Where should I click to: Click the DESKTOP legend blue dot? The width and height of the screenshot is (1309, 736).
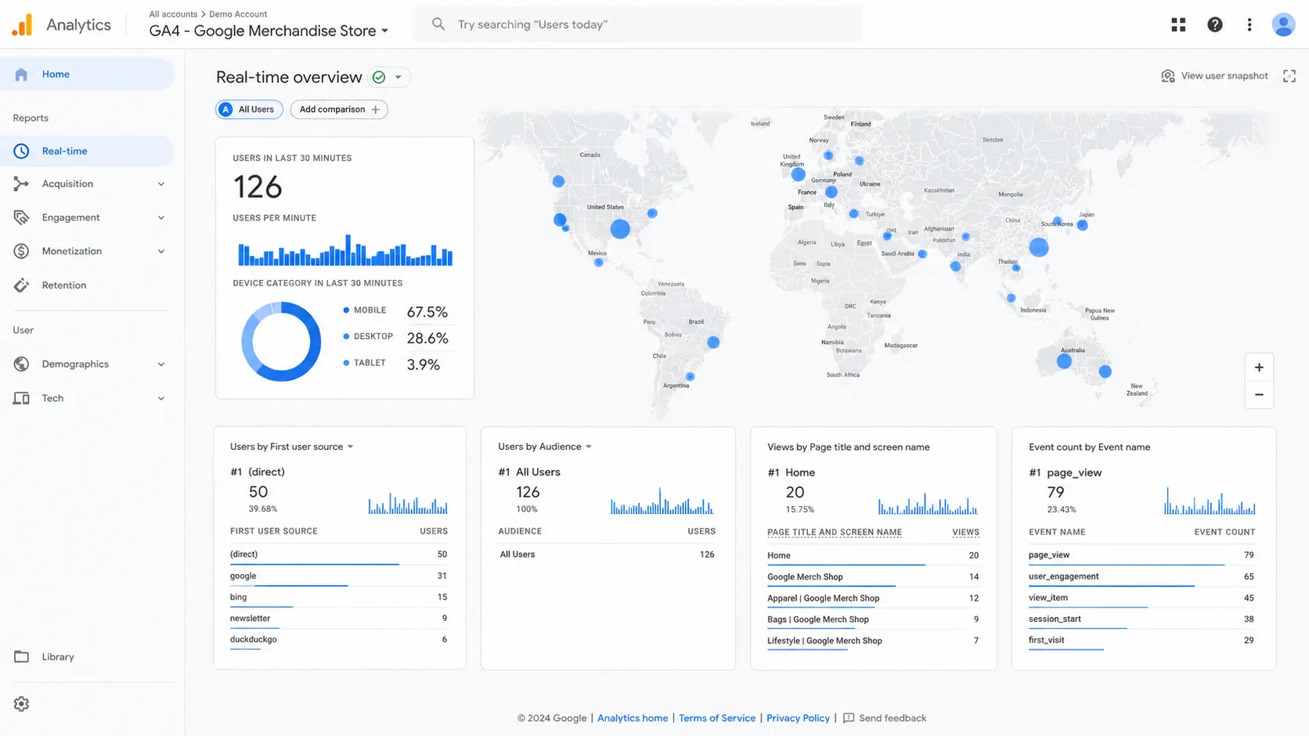pyautogui.click(x=346, y=336)
